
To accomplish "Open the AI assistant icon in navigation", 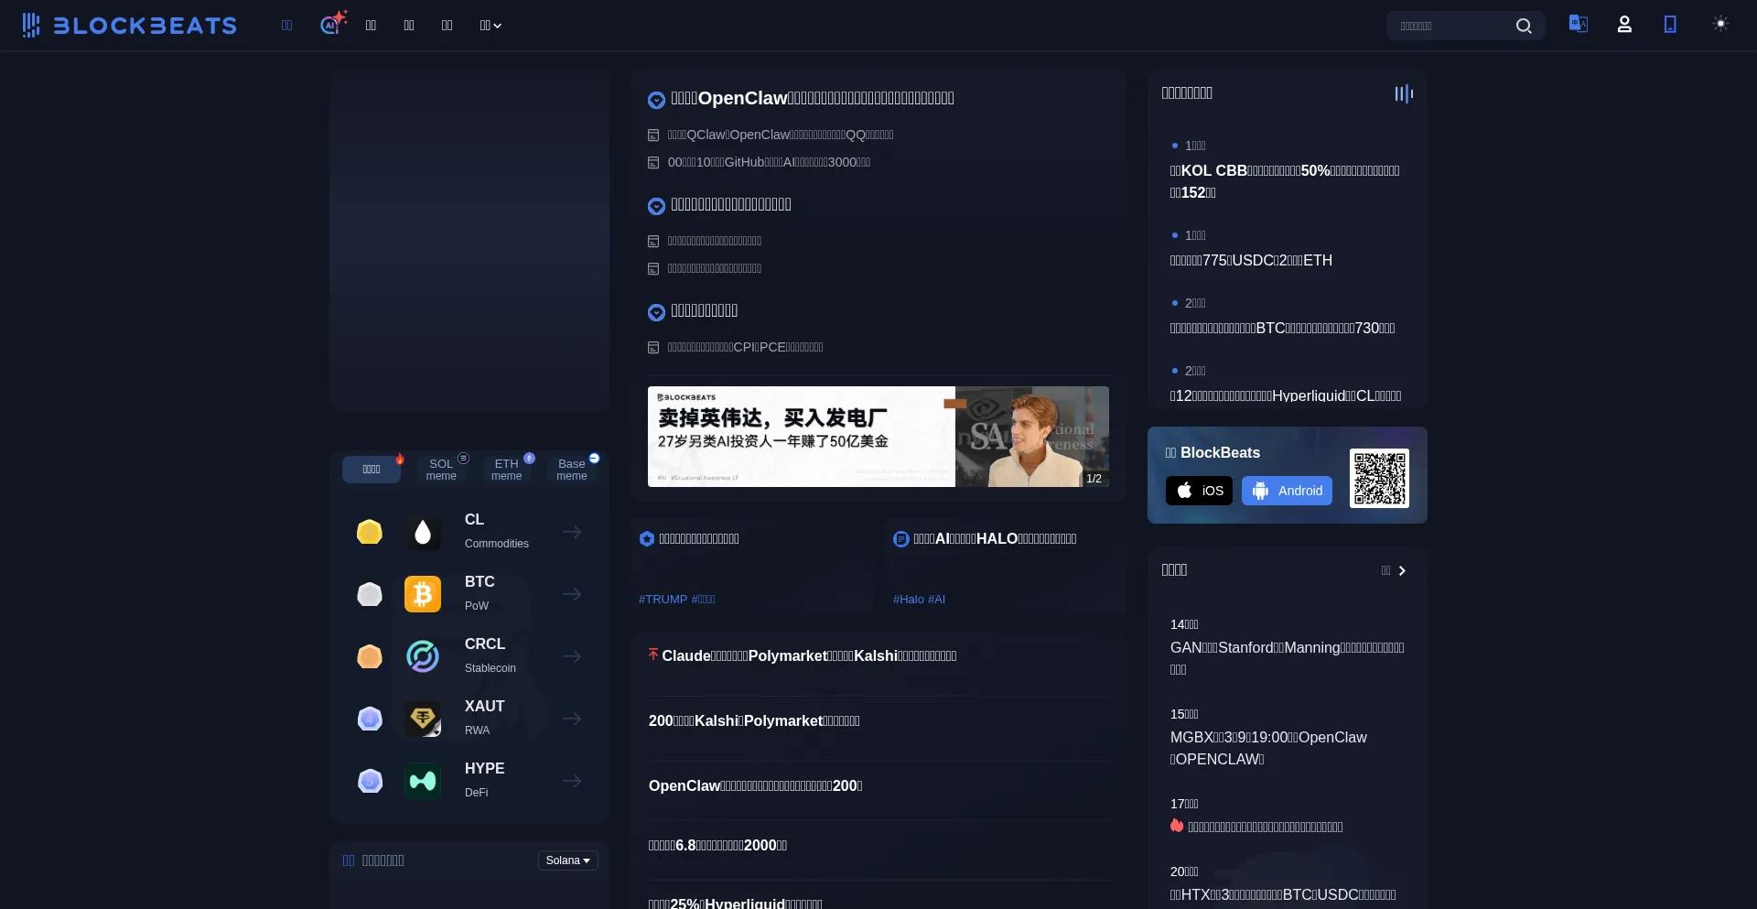I will point(333,22).
